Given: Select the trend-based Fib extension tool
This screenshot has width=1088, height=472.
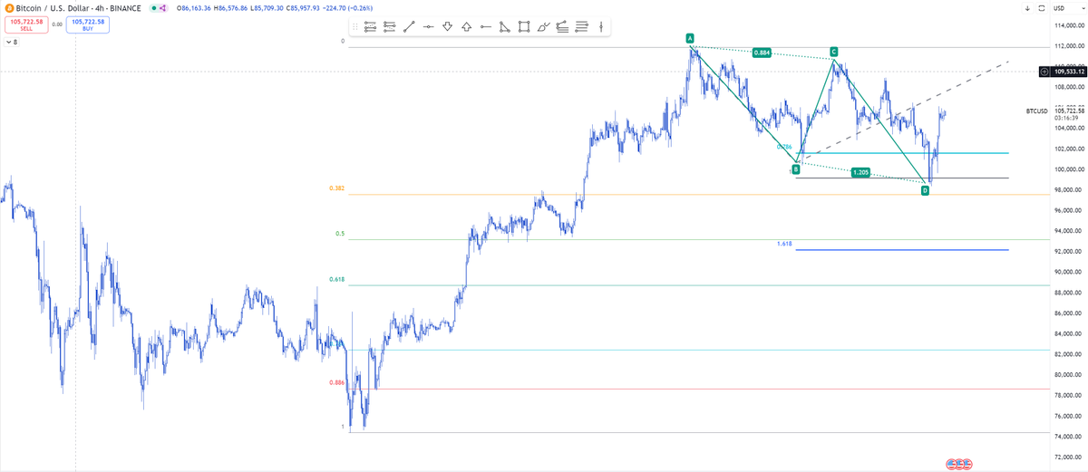Looking at the screenshot, I should pos(389,27).
